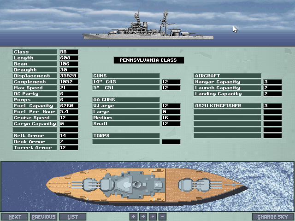Select the 14" C45 gun entry
The image size is (295, 221).
[126, 82]
